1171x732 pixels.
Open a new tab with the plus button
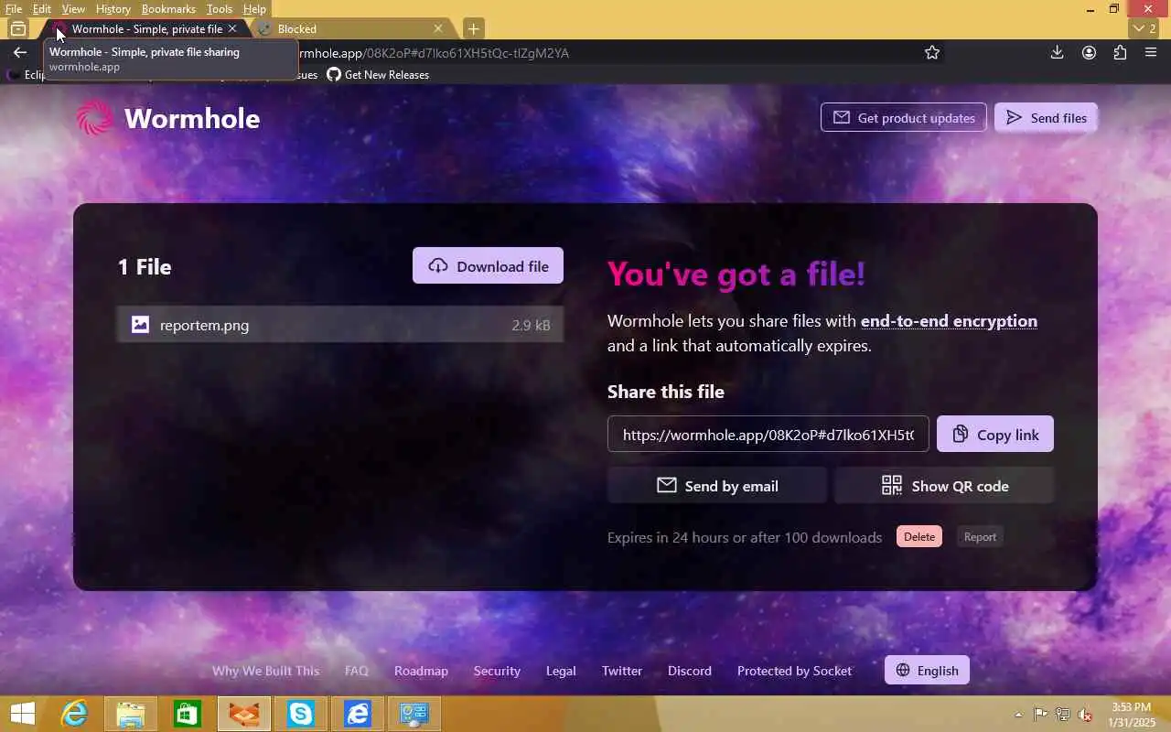coord(473,28)
